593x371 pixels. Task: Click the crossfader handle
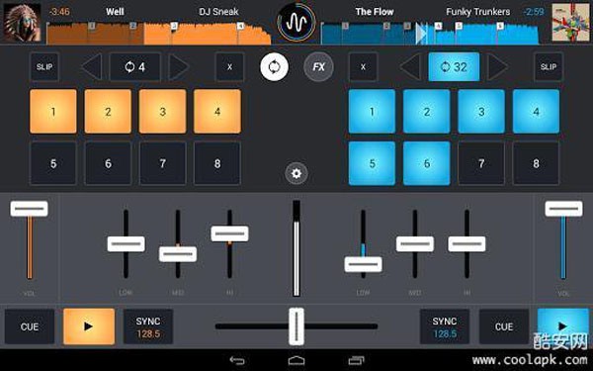pos(296,326)
